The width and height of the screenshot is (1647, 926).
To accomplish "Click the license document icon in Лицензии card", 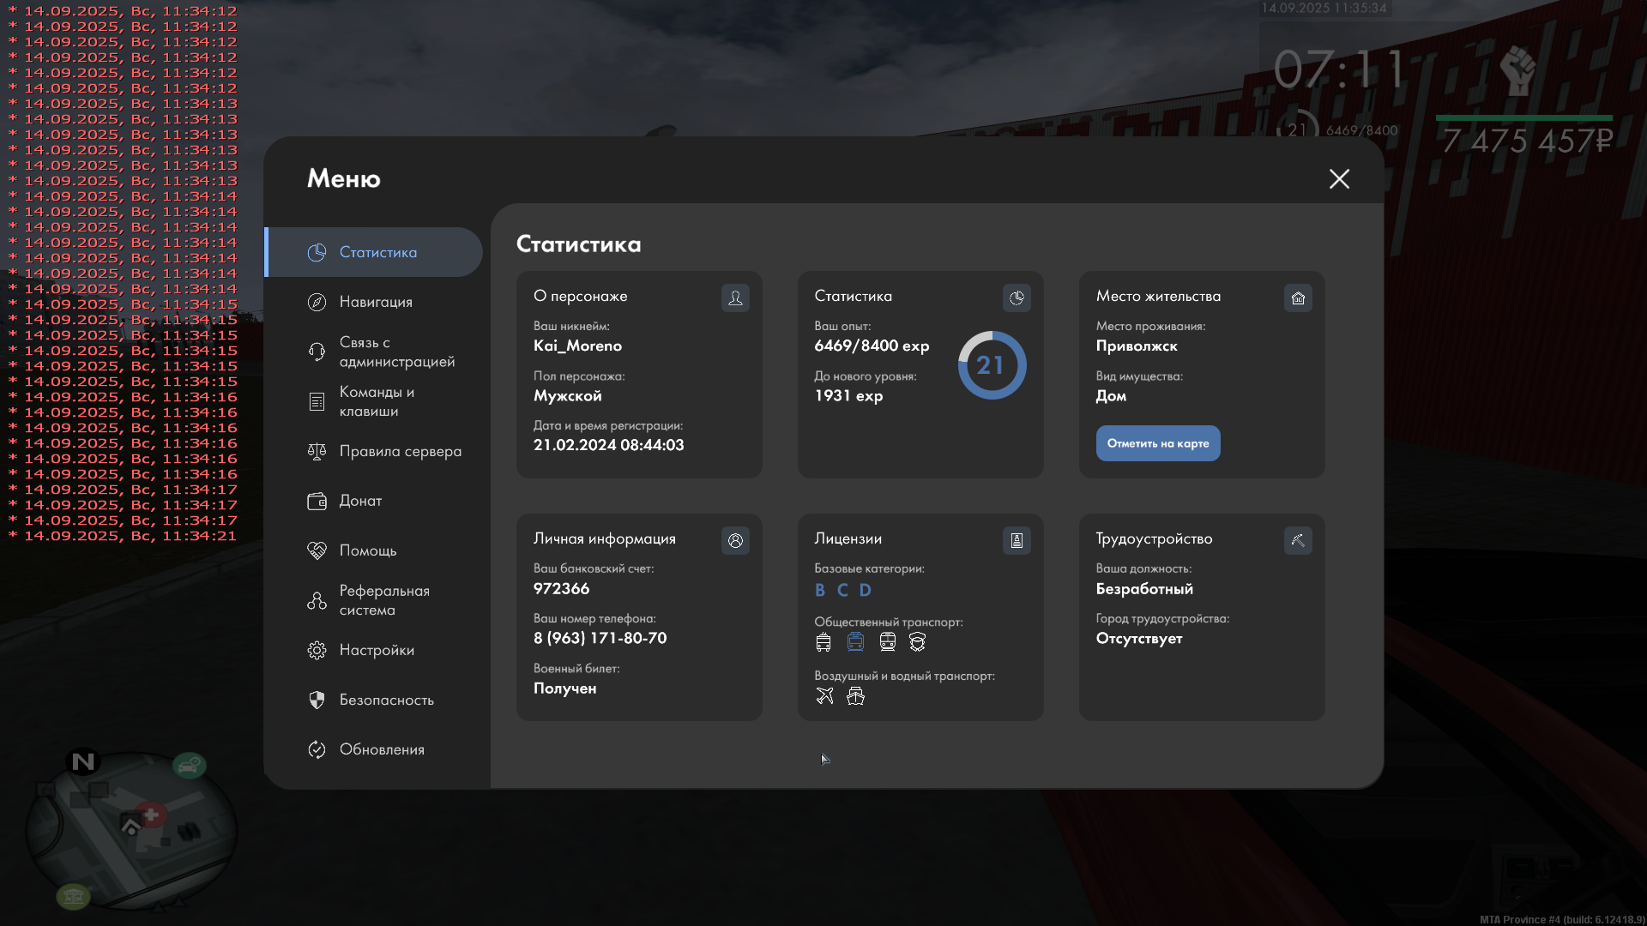I will (x=1017, y=540).
